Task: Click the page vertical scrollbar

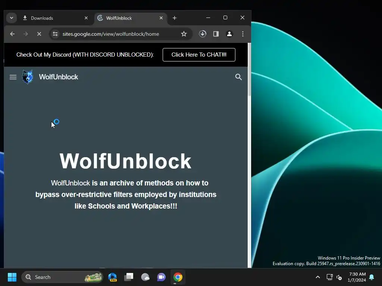Action: coord(249,69)
